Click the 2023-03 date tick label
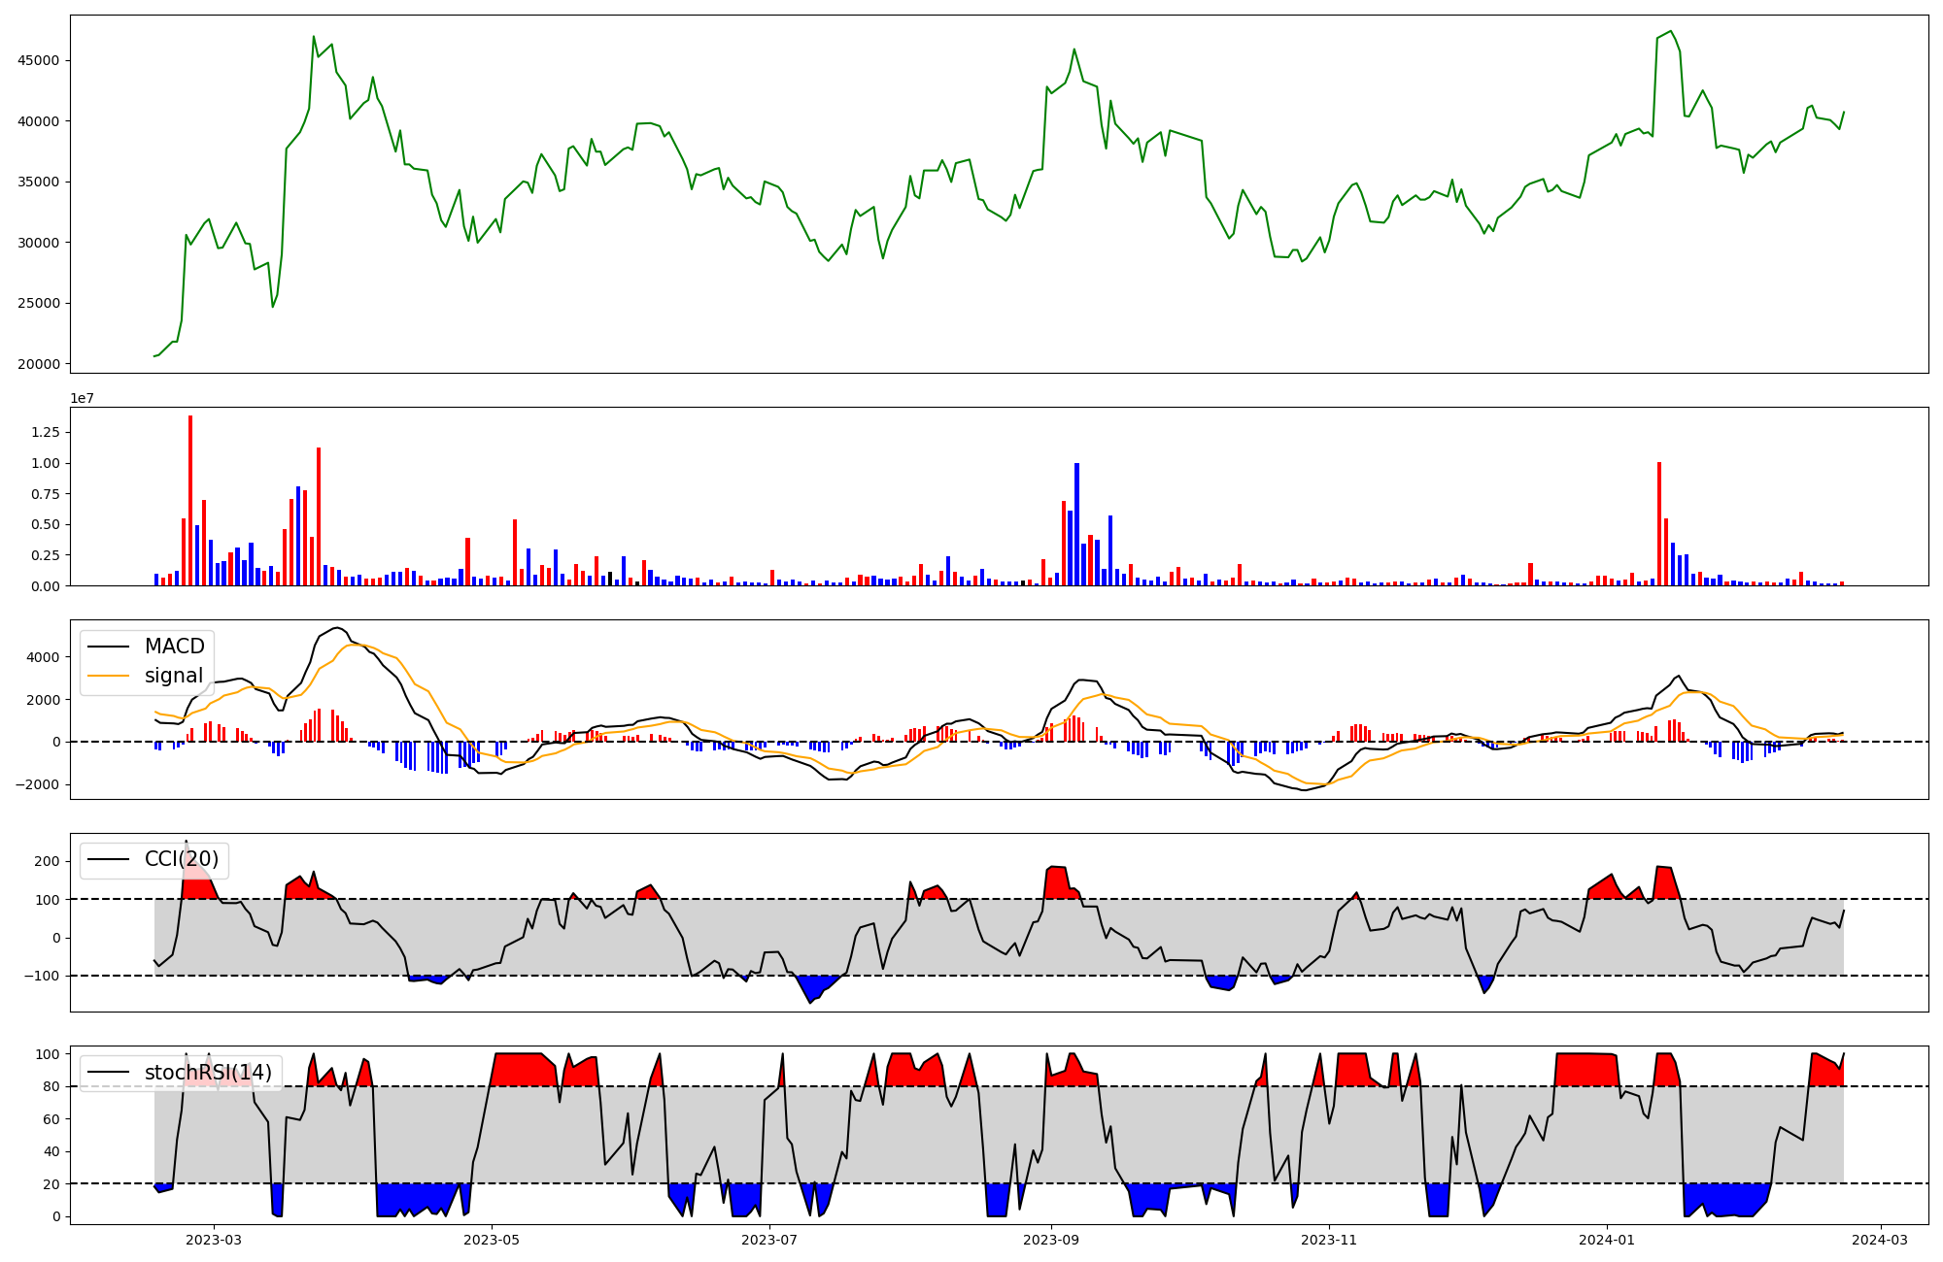The image size is (1943, 1262). point(214,1240)
